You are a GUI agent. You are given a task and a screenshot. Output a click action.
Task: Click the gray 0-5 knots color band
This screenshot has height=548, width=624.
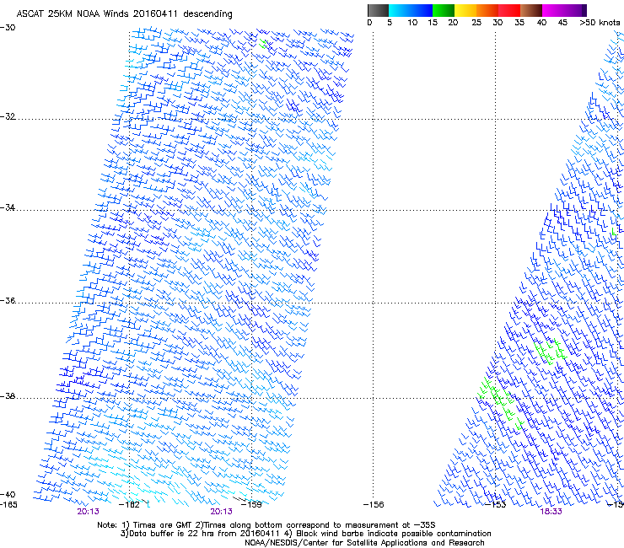378,10
